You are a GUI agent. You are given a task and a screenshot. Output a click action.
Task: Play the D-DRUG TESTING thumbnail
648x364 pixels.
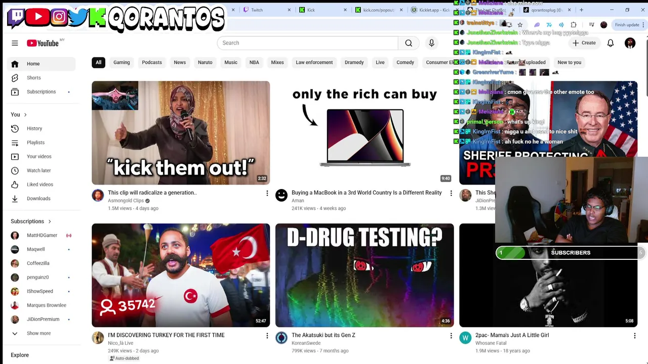364,275
